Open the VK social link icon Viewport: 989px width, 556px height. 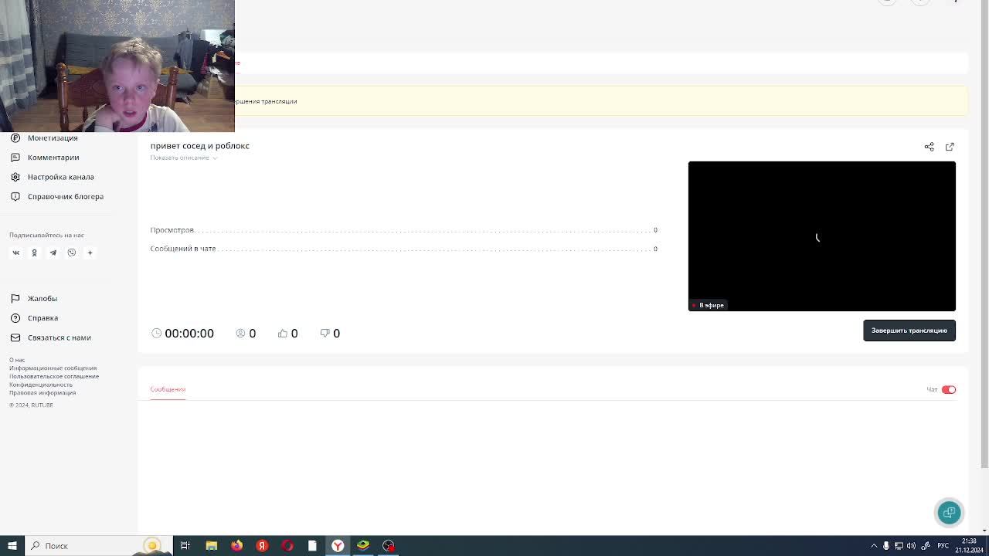15,253
